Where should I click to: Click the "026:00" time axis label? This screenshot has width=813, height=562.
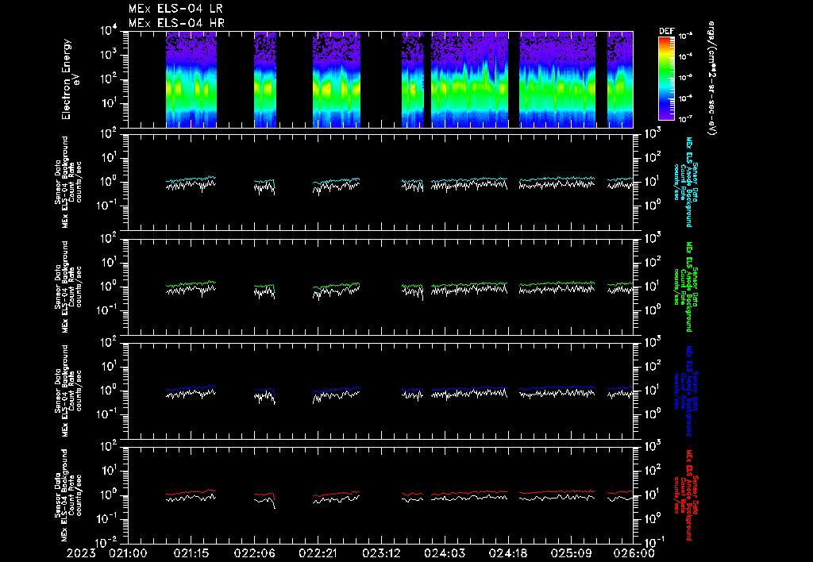tap(634, 553)
